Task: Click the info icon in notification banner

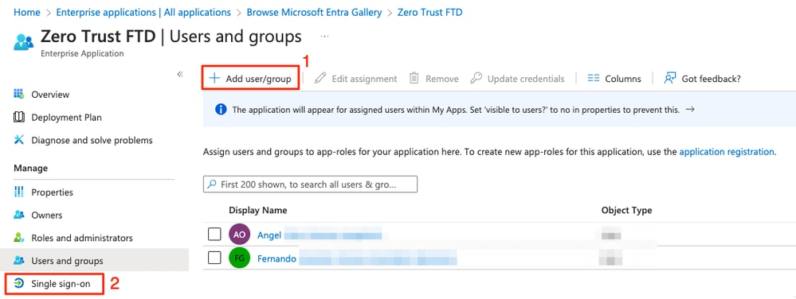Action: 221,110
